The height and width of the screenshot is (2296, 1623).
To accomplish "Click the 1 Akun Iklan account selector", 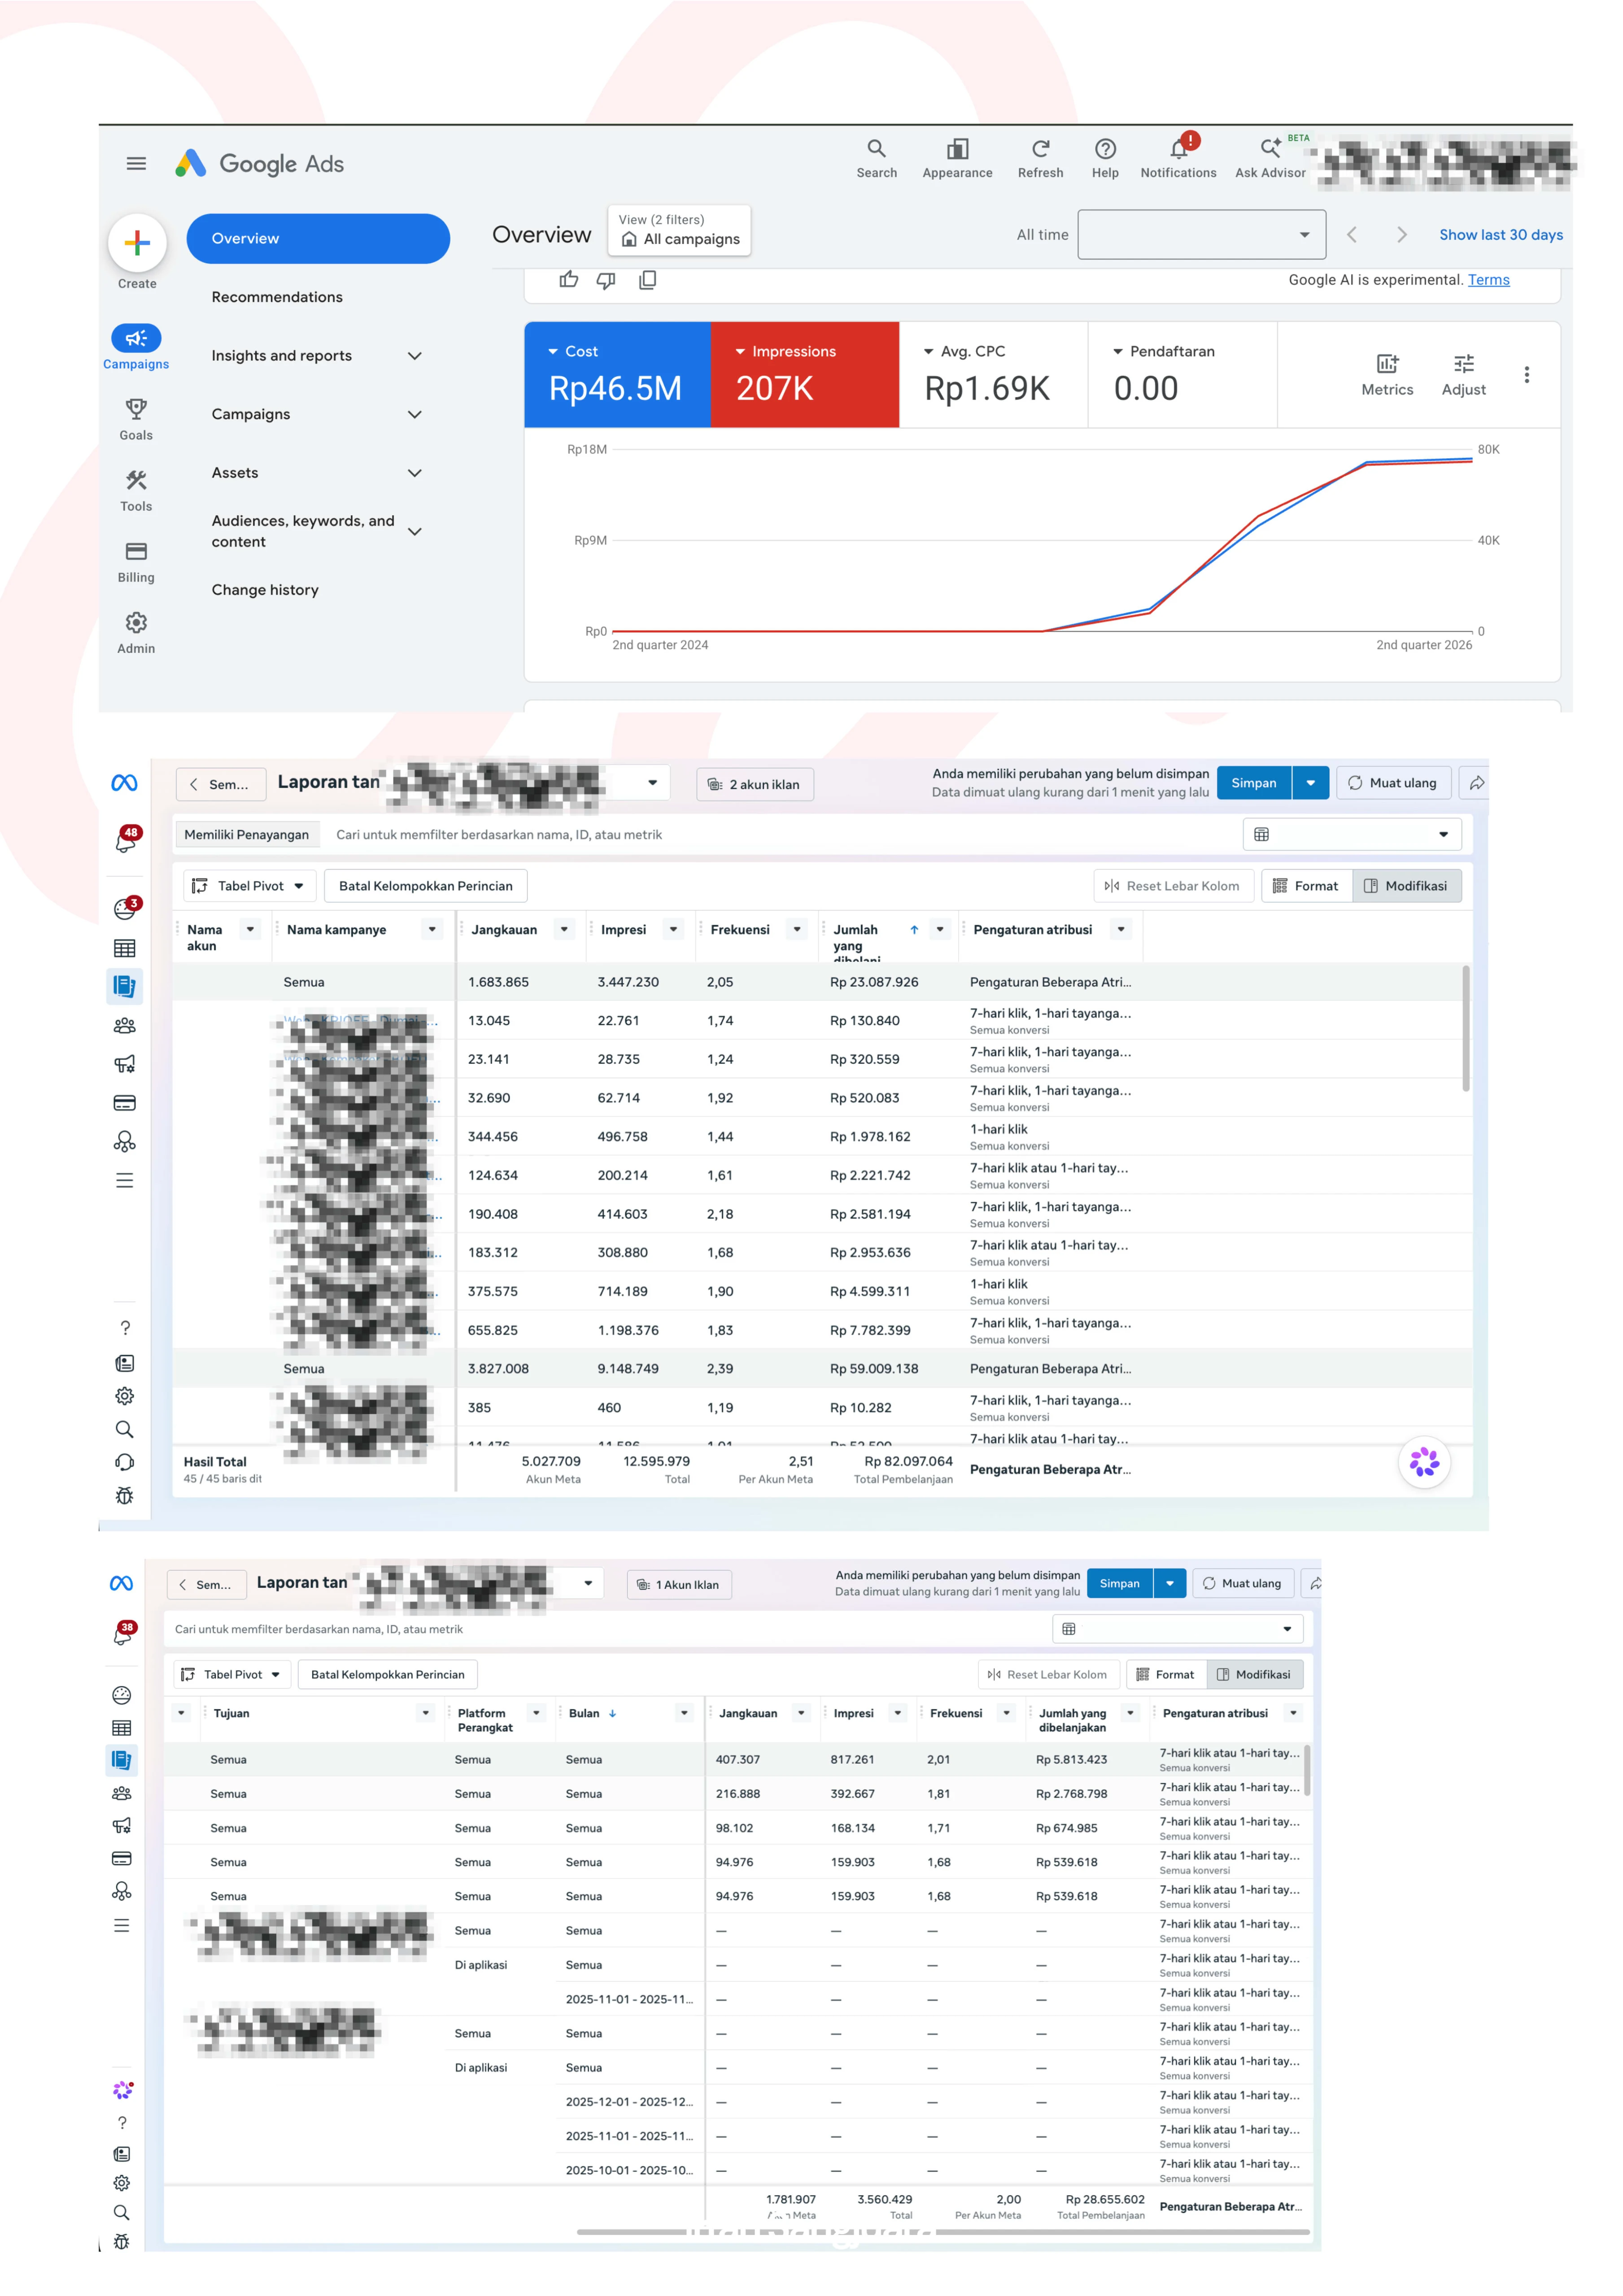I will [680, 1585].
